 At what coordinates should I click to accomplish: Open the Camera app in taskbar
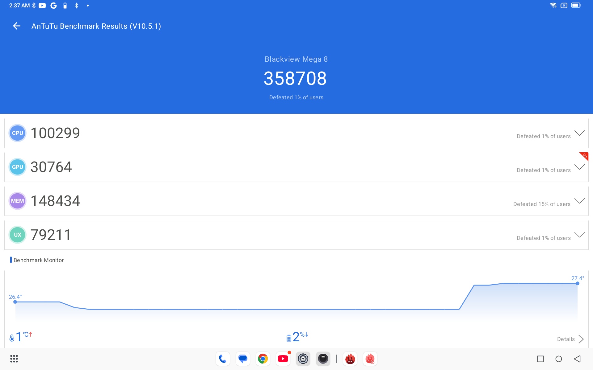(x=323, y=359)
